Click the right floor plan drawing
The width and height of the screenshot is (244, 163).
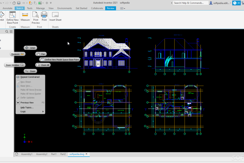(174, 109)
